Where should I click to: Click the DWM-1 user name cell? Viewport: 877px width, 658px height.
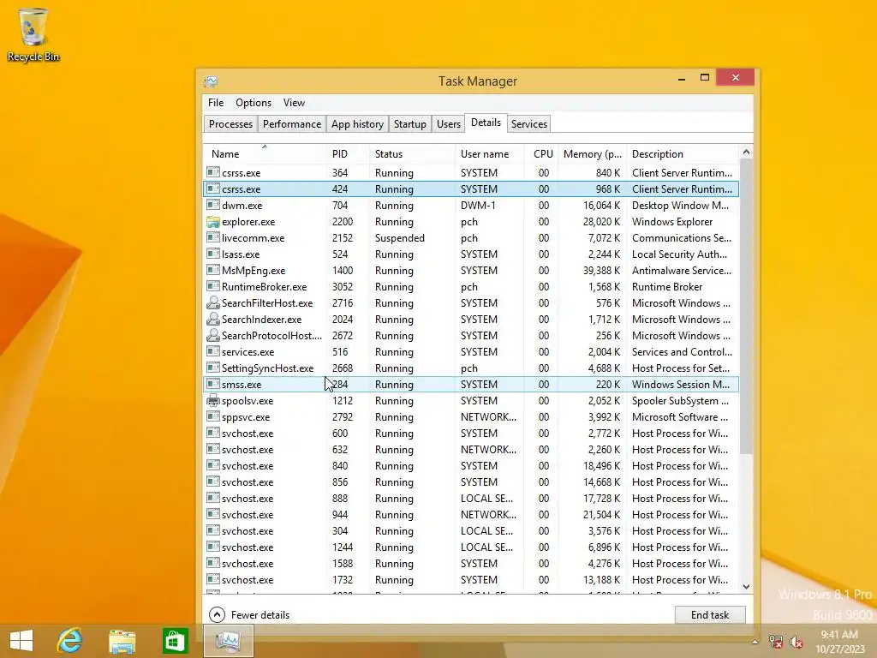tap(478, 206)
